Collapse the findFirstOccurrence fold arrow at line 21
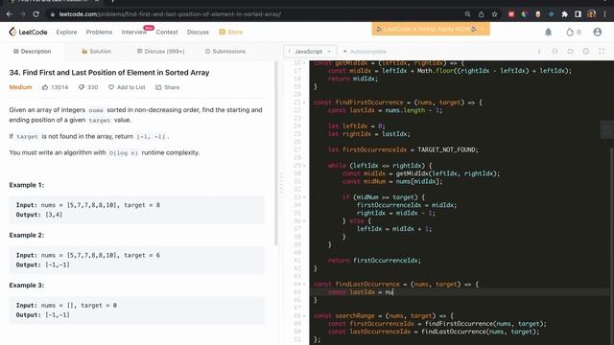Image resolution: width=614 pixels, height=345 pixels. click(x=305, y=103)
